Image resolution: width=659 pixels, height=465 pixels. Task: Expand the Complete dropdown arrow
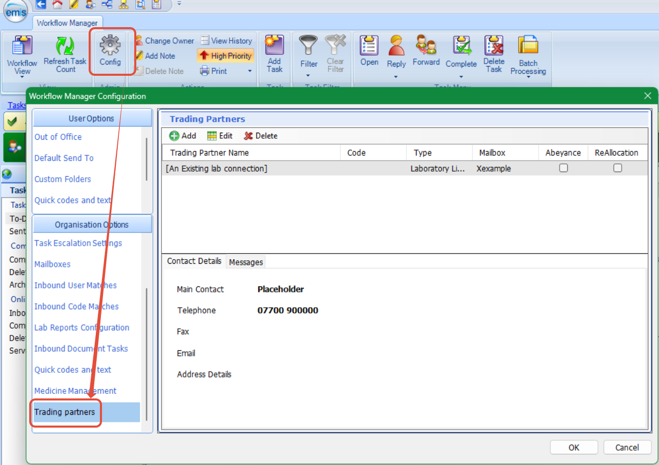pyautogui.click(x=461, y=77)
